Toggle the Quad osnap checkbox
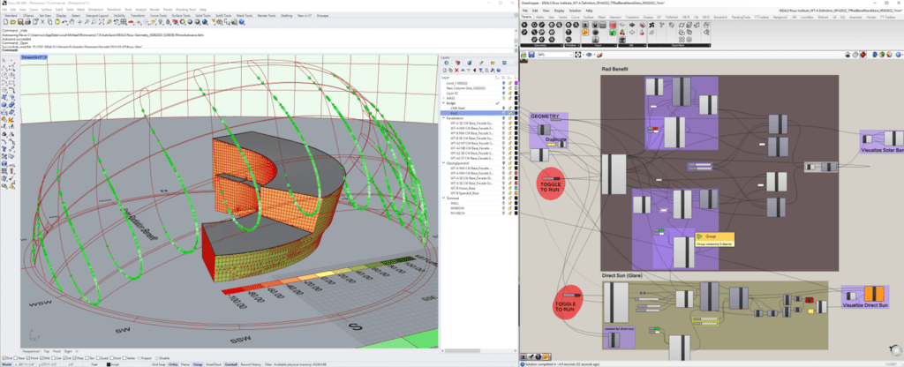The image size is (904, 367). (98, 358)
